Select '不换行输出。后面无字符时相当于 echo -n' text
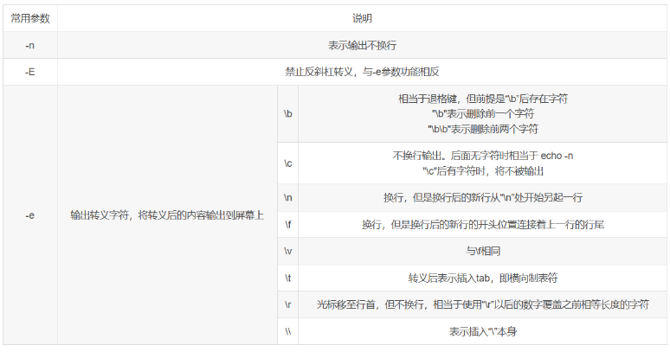The width and height of the screenshot is (670, 352). (x=483, y=156)
